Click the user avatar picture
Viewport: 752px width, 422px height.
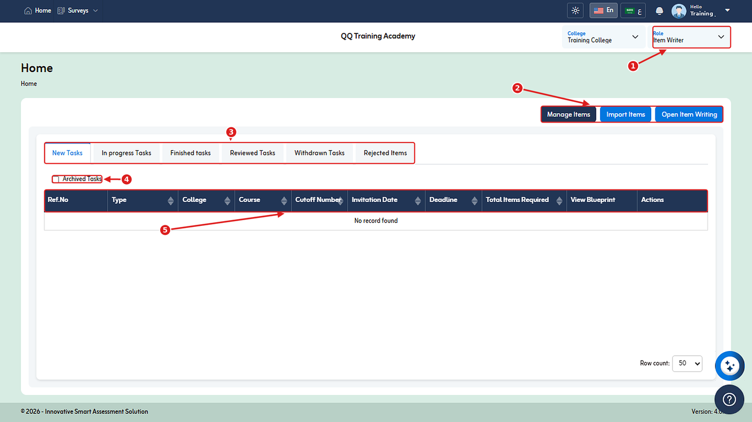(x=679, y=11)
